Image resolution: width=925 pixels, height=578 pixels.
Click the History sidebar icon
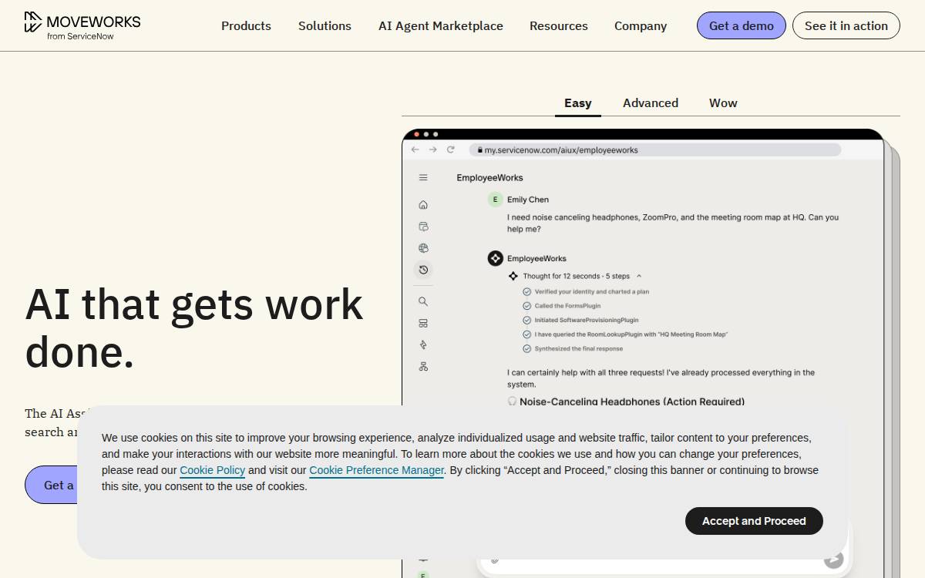(x=423, y=270)
